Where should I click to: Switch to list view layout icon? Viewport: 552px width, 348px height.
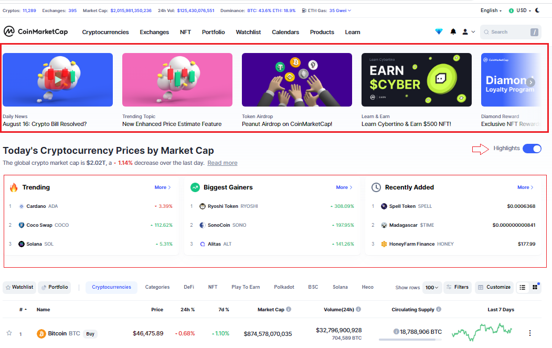(523, 288)
